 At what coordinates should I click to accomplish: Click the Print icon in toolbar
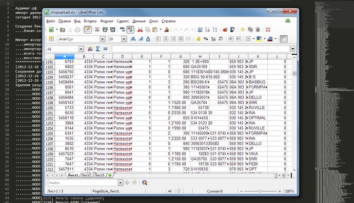105,30
